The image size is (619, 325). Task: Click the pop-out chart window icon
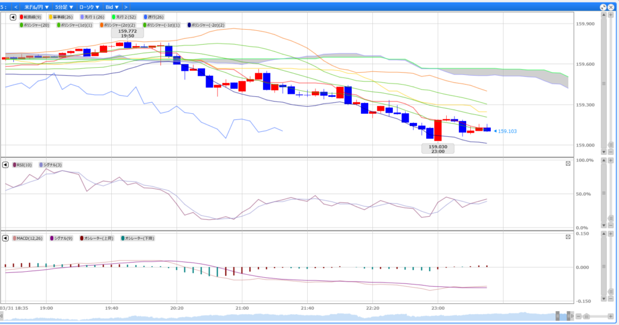603,7
